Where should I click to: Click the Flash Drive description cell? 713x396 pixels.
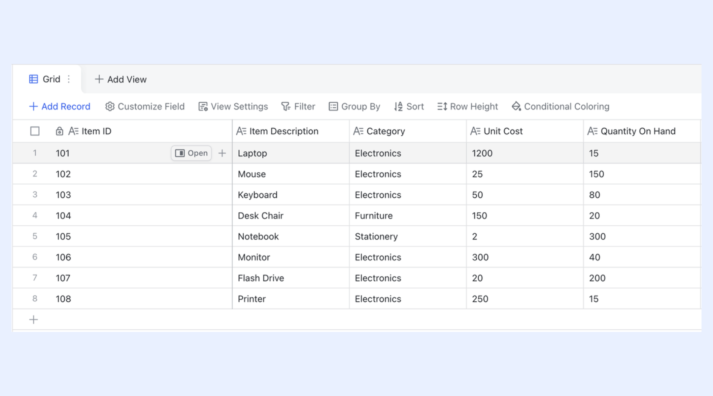coord(291,278)
